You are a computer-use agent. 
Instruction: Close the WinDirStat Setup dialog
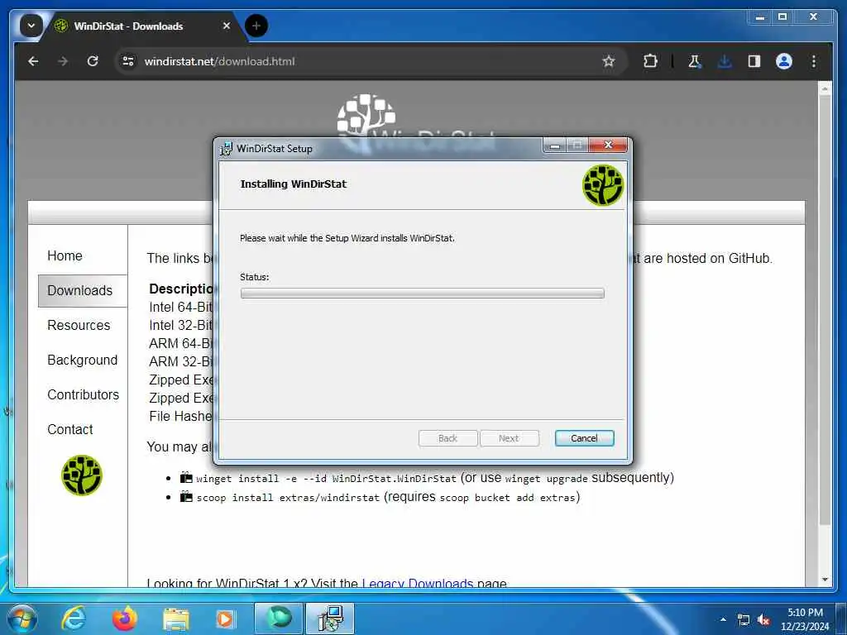(x=608, y=145)
